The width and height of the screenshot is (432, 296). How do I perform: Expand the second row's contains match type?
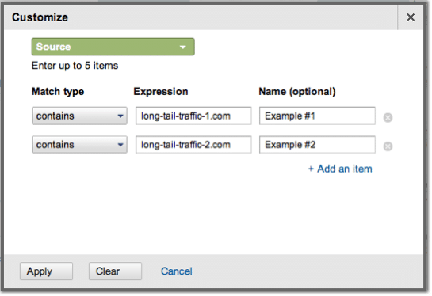point(79,144)
